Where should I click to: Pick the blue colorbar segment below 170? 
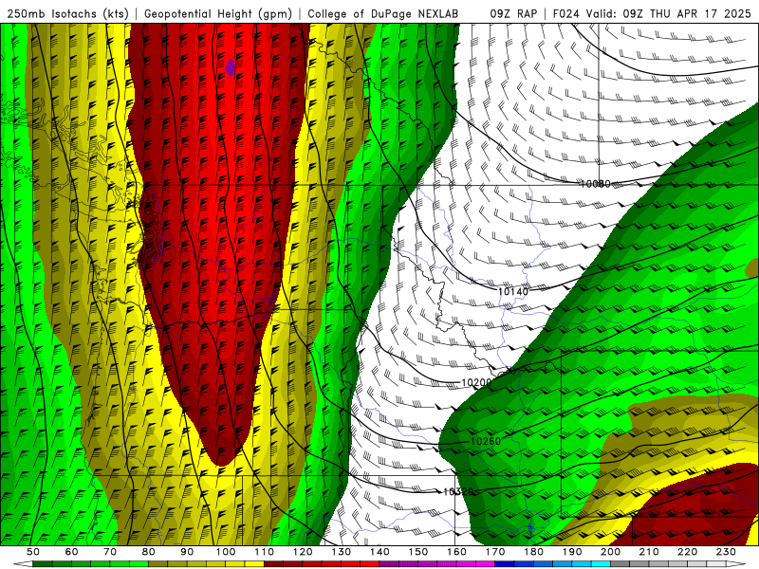coord(505,564)
